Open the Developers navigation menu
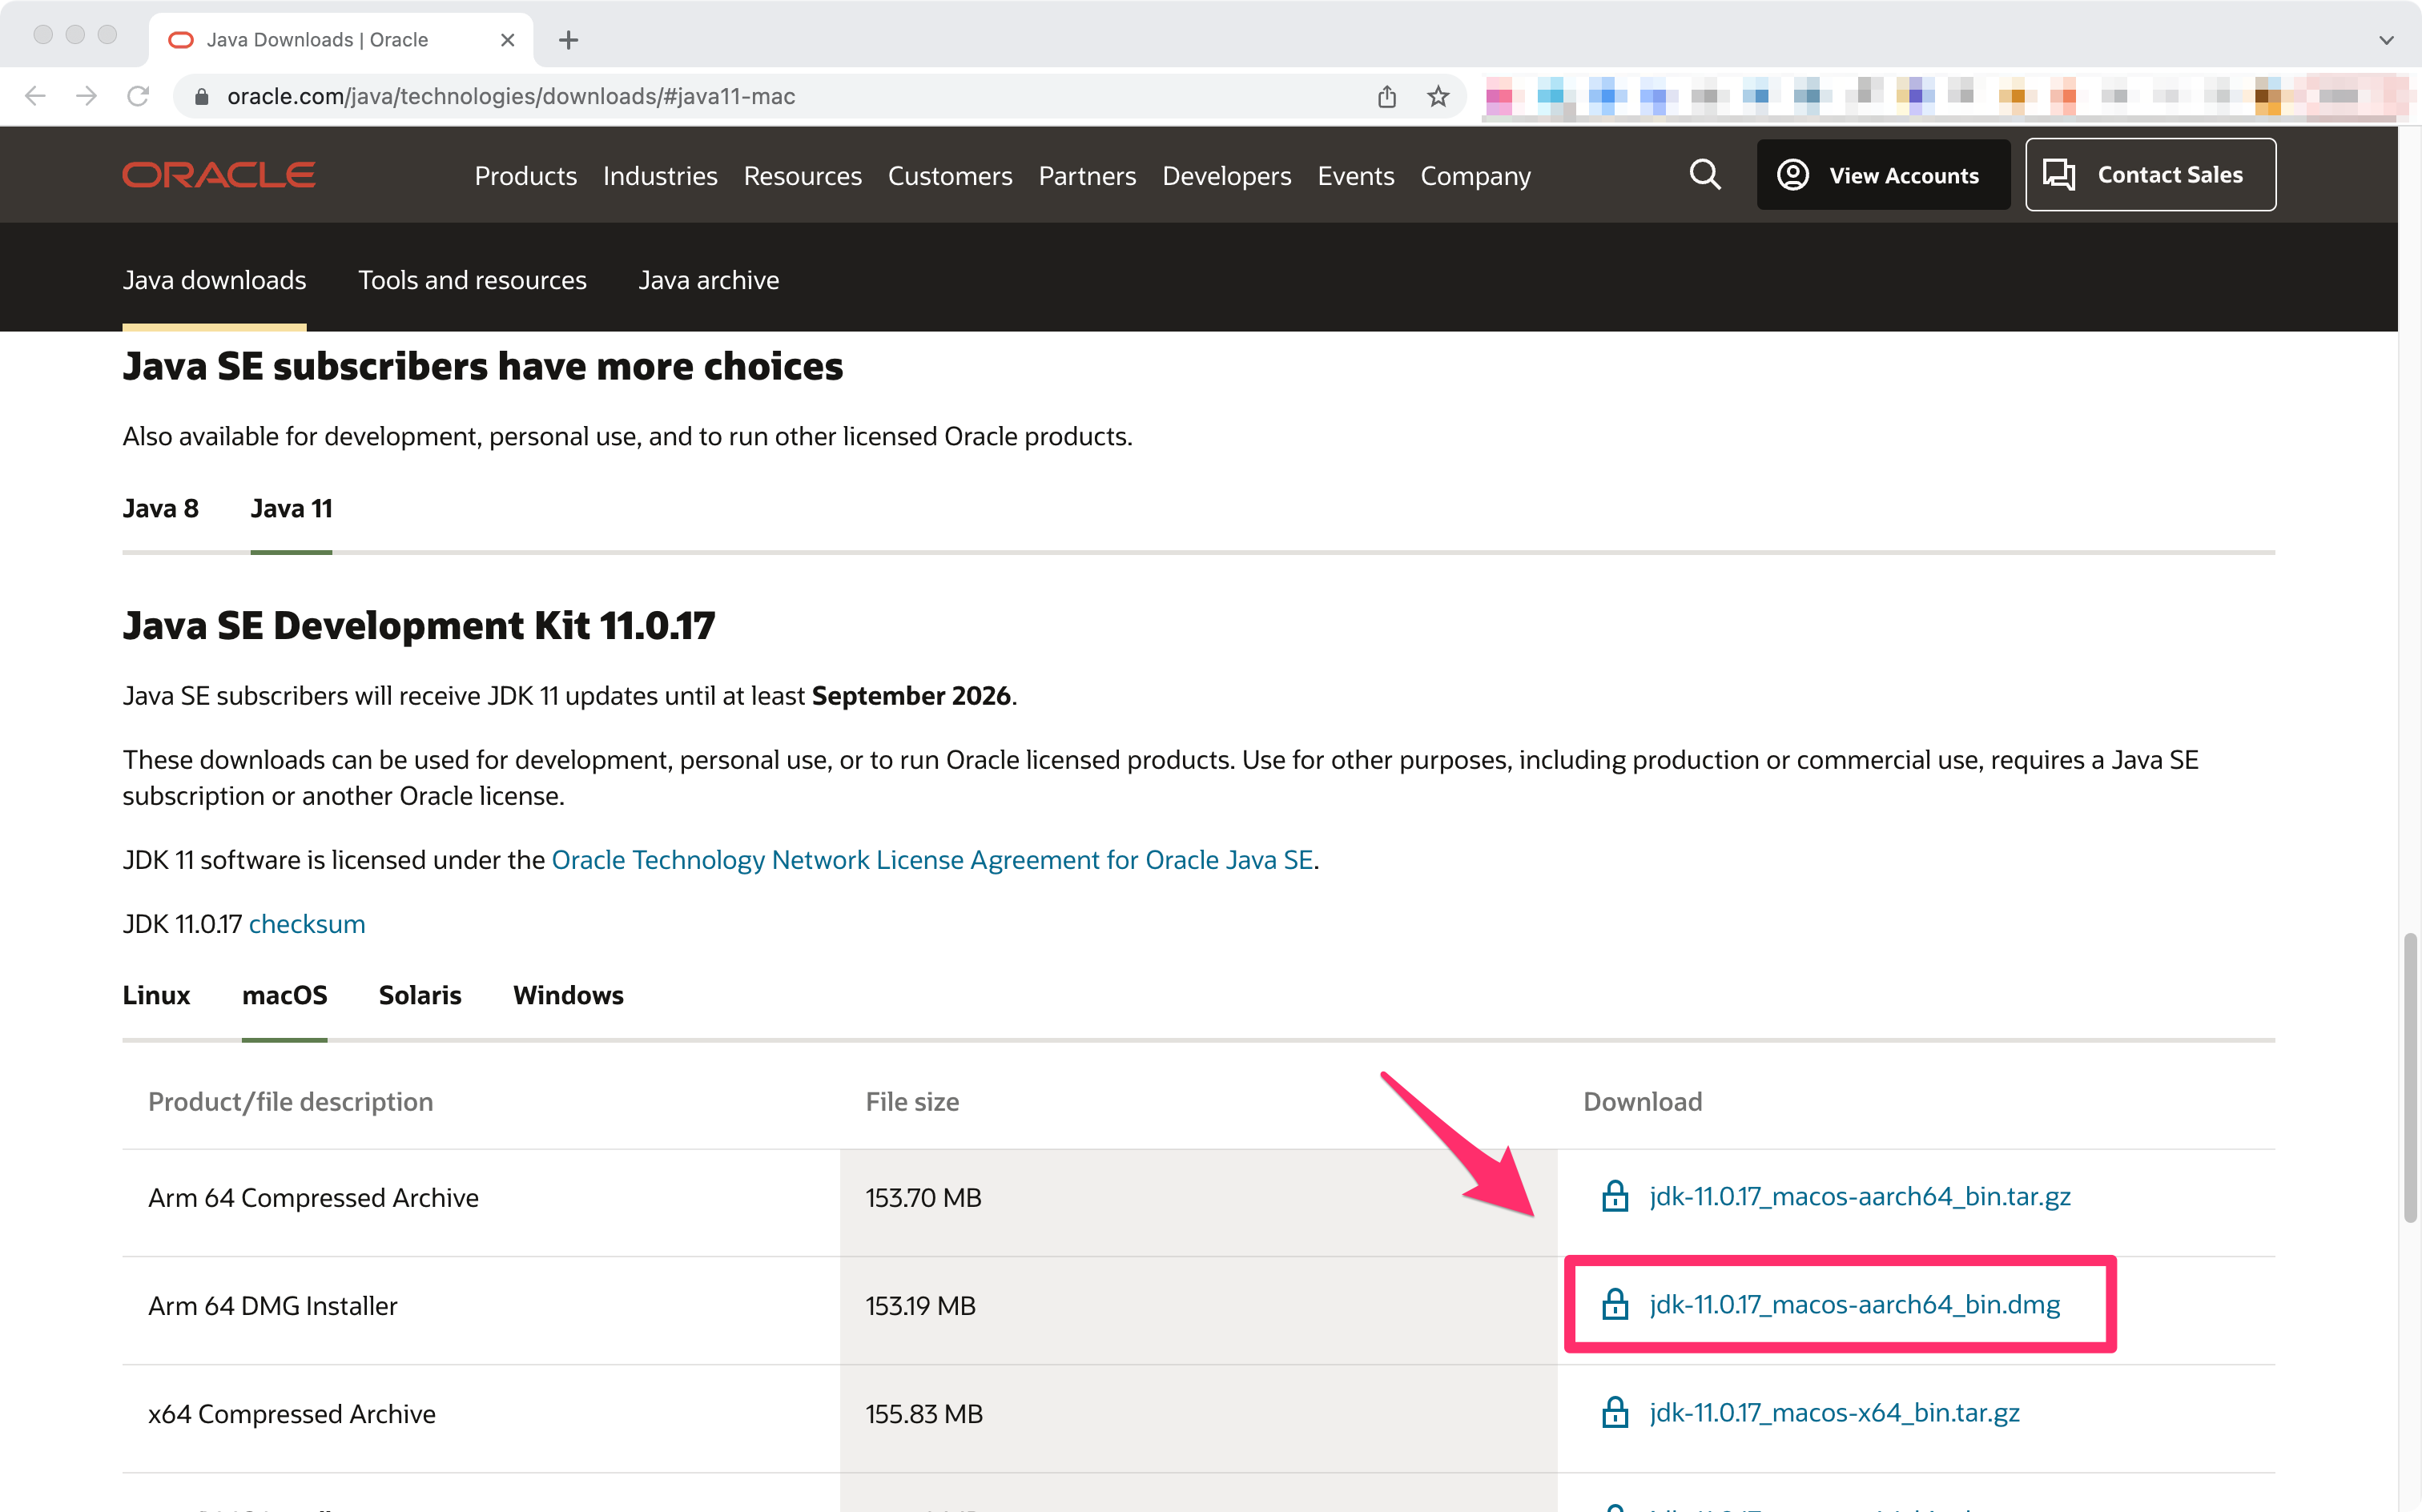 click(x=1226, y=176)
